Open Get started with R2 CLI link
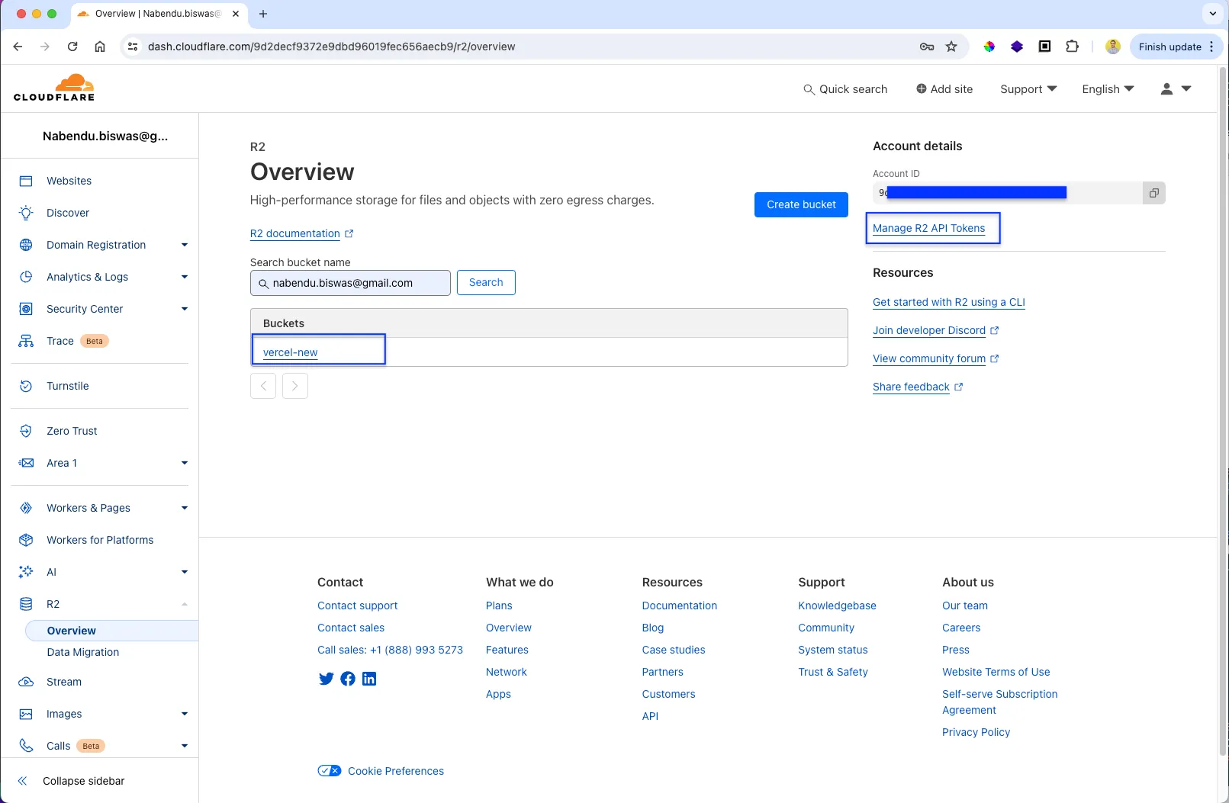 pyautogui.click(x=948, y=302)
